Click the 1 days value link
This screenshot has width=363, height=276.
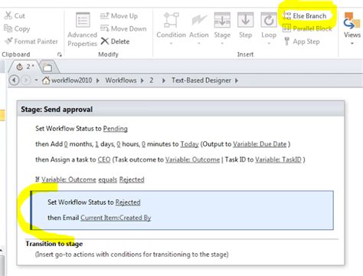tap(96, 144)
